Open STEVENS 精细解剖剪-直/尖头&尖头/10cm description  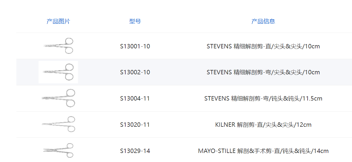(263, 46)
